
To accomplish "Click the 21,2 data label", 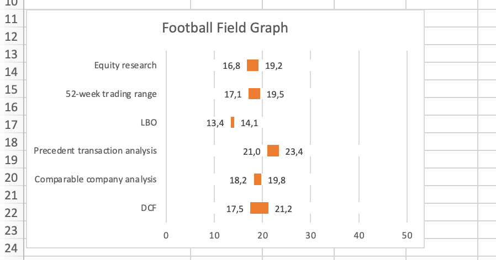I will 283,209.
